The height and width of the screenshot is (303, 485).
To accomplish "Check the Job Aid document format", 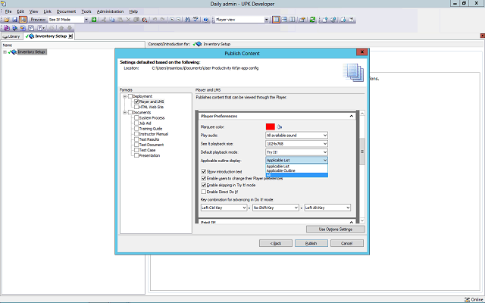I will (136, 123).
